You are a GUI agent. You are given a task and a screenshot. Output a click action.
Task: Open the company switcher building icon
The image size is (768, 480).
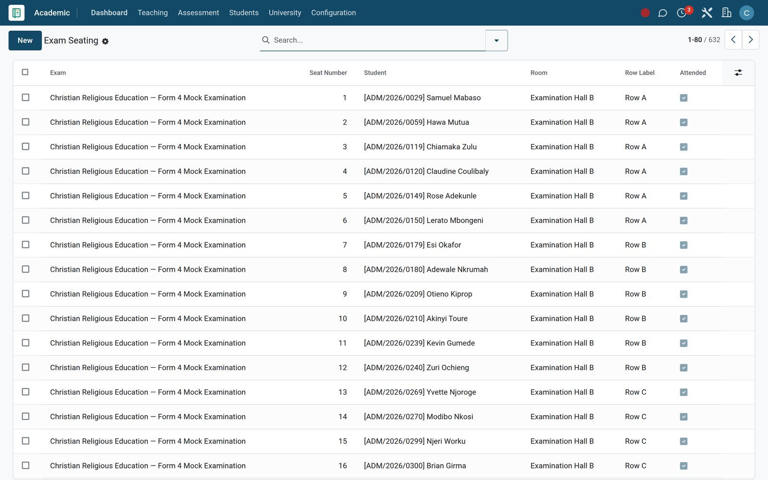tap(726, 13)
